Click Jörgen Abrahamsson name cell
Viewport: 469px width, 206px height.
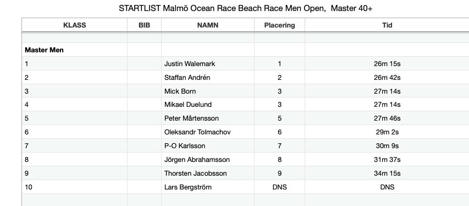pyautogui.click(x=208, y=160)
